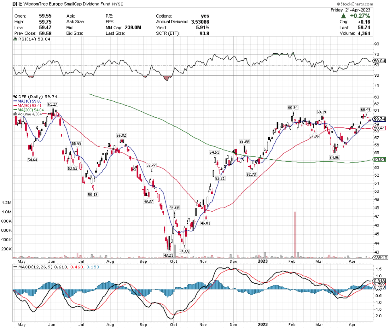Image resolution: width=390 pixels, height=329 pixels.
Task: Click the 60.49 April high annotation
Action: tap(366, 110)
